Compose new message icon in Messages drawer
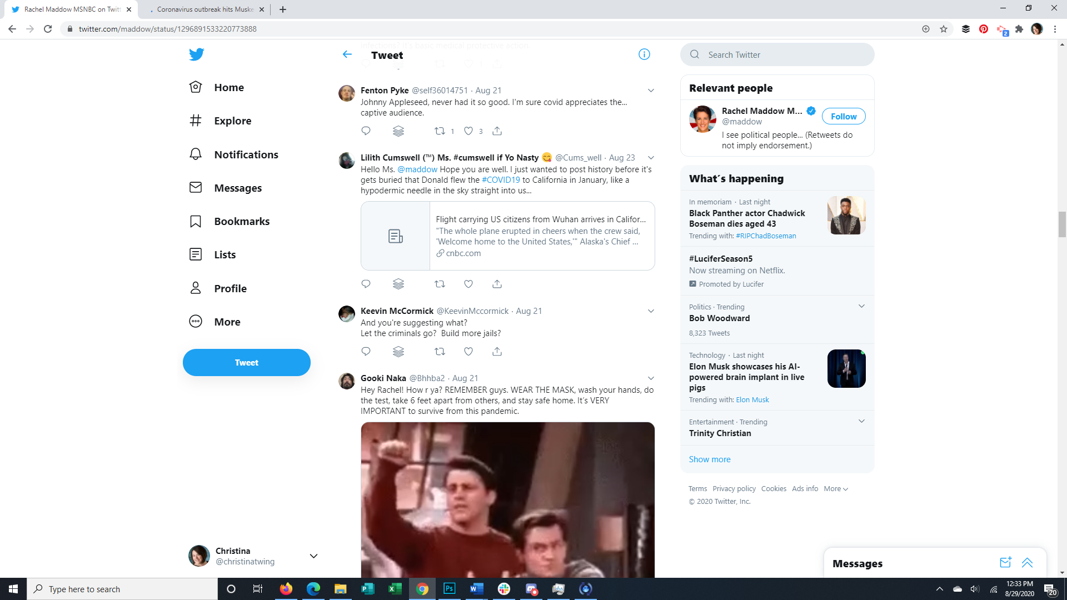 coord(1005,563)
